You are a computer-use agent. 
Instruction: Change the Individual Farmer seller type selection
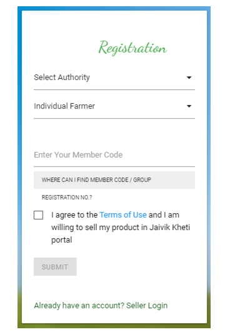114,106
